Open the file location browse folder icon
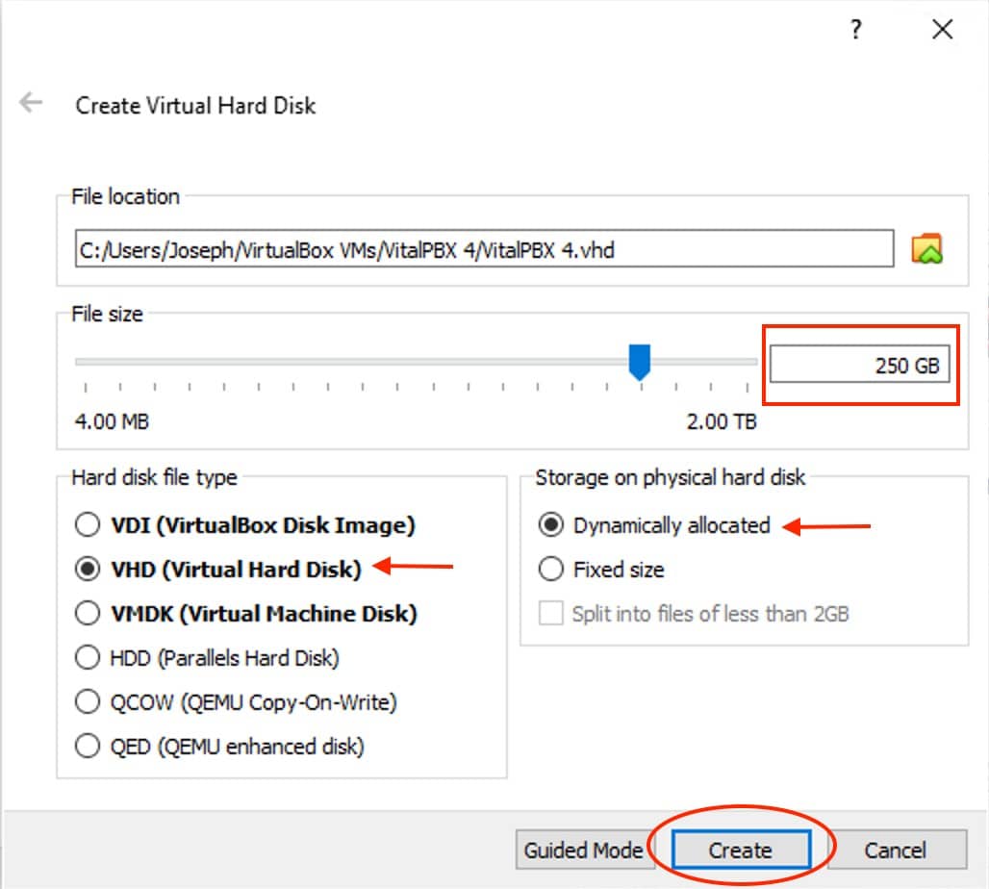The image size is (989, 889). click(926, 248)
